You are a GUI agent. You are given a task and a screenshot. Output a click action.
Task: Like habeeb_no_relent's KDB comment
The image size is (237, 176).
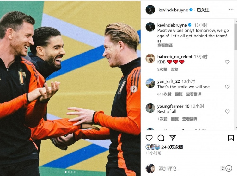pos(227,62)
